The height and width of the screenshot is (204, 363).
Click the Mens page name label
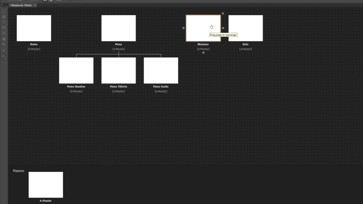[x=119, y=44]
